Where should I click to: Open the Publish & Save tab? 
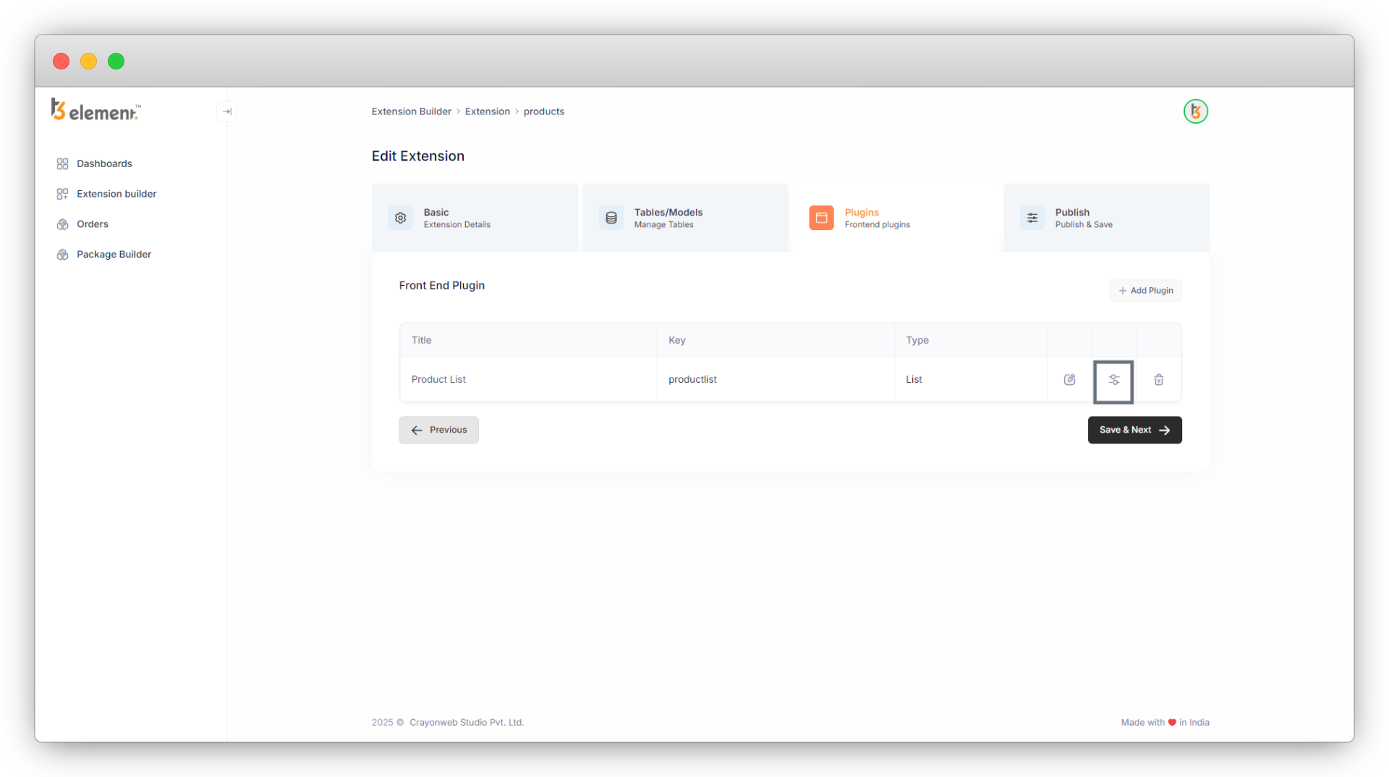[x=1105, y=218]
